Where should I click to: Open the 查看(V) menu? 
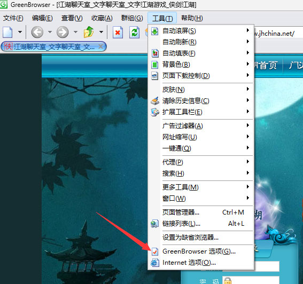click(72, 18)
